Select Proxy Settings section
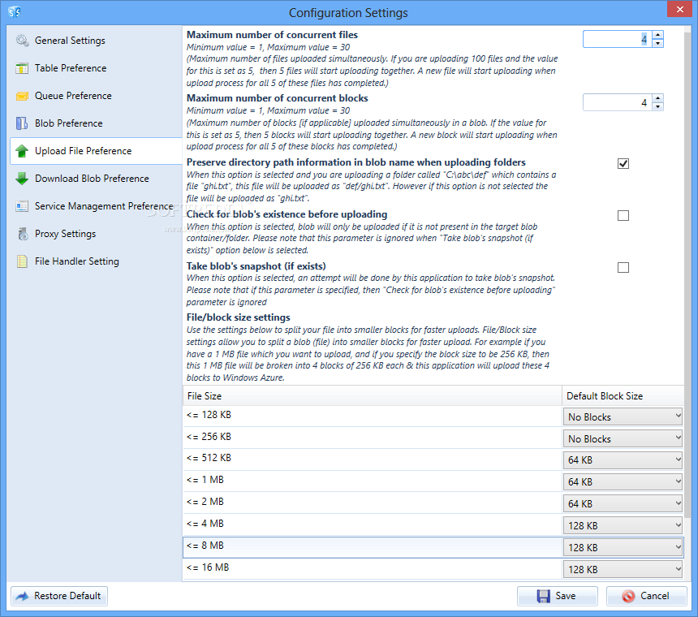Viewport: 698px width, 617px height. coord(96,234)
